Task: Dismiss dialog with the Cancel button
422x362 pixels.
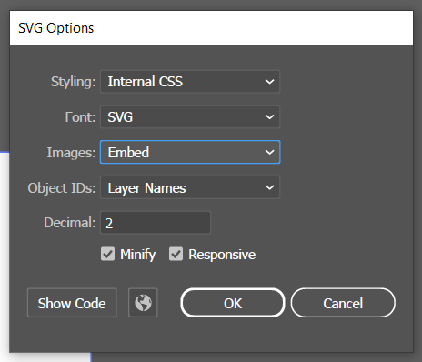Action: pyautogui.click(x=343, y=303)
